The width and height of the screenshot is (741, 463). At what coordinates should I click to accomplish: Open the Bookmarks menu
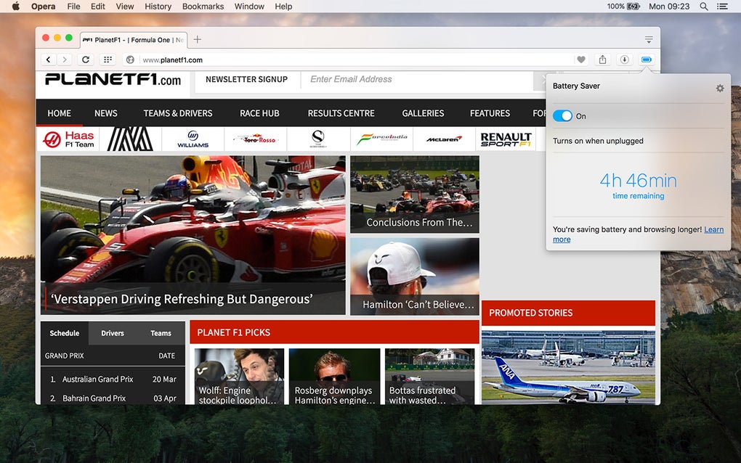pos(203,7)
